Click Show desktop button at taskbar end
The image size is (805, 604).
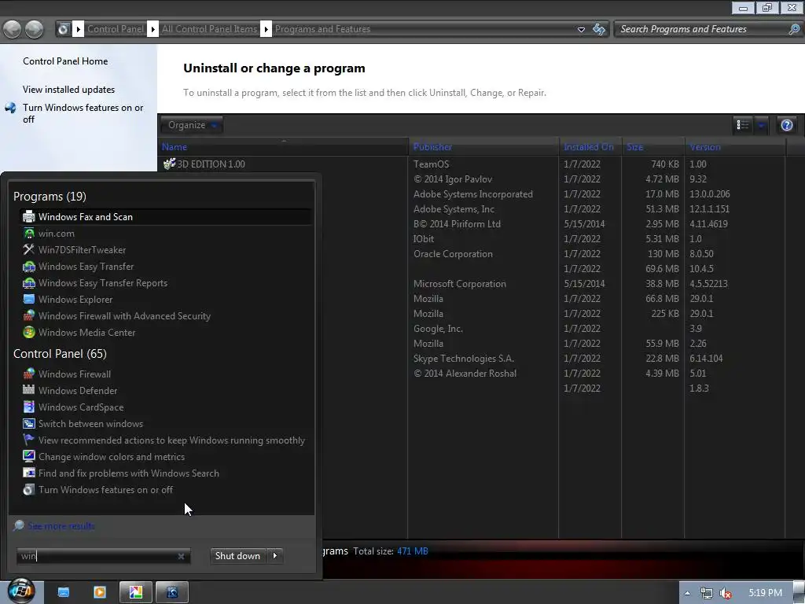799,593
